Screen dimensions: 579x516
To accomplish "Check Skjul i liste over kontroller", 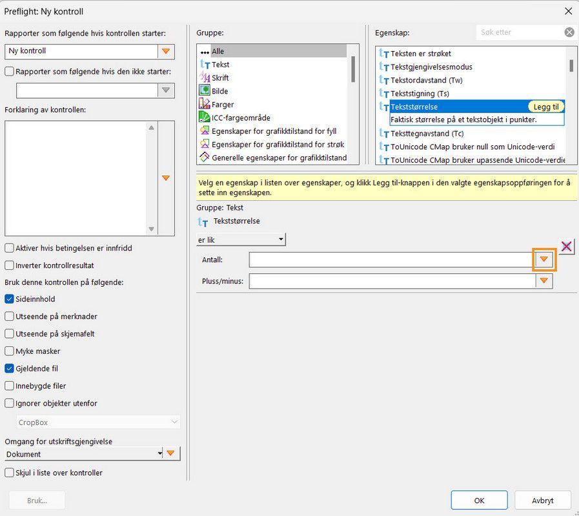I will point(9,473).
